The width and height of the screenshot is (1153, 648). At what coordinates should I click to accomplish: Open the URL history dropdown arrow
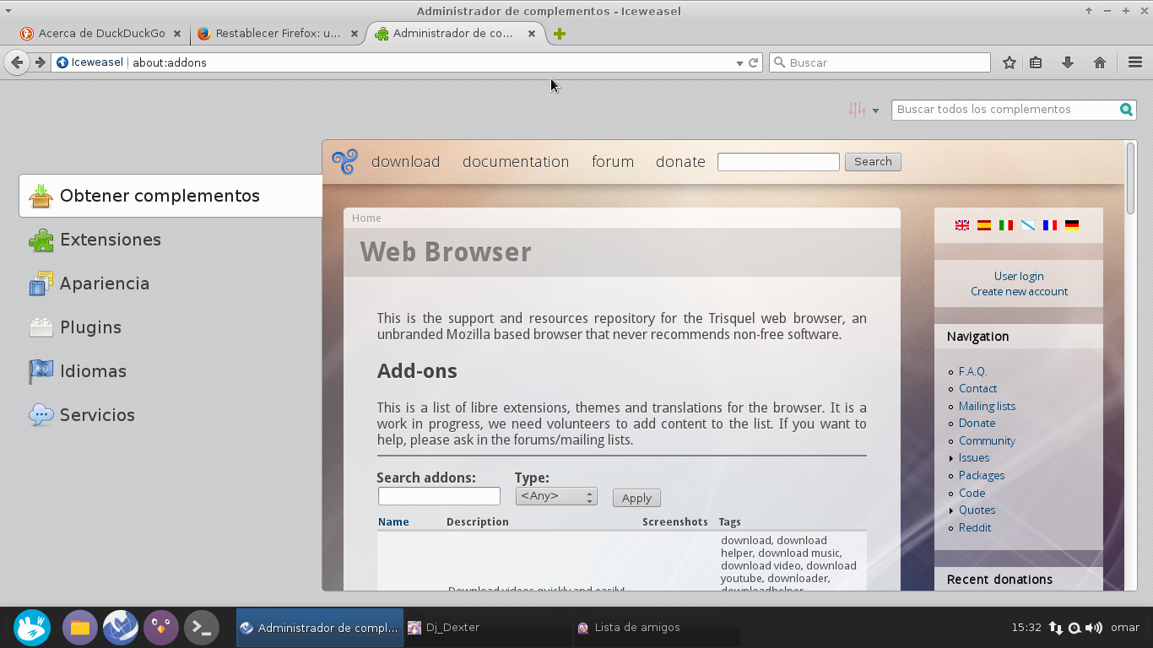[739, 62]
